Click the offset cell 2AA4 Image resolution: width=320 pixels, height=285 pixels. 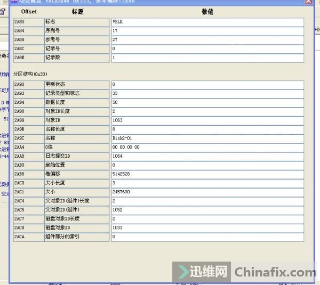(x=29, y=148)
